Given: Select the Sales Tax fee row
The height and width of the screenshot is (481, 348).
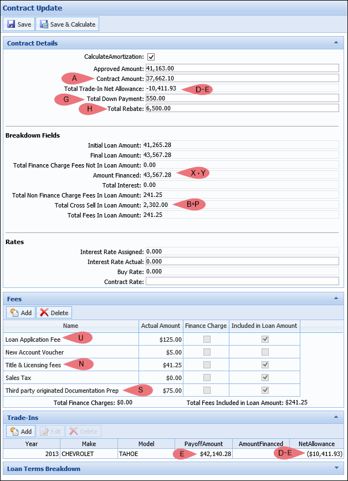Looking at the screenshot, I should pyautogui.click(x=152, y=378).
